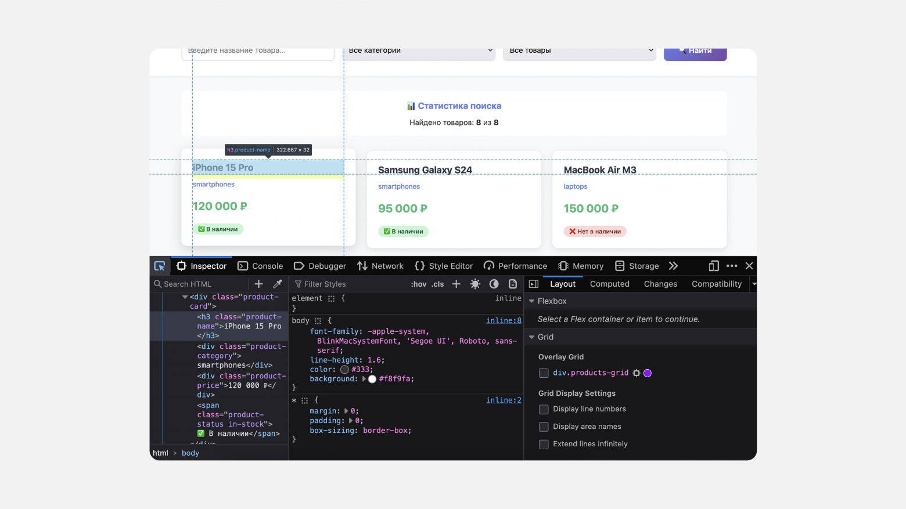Collapse the Flexbox section
Viewport: 906px width, 509px height.
[531, 301]
